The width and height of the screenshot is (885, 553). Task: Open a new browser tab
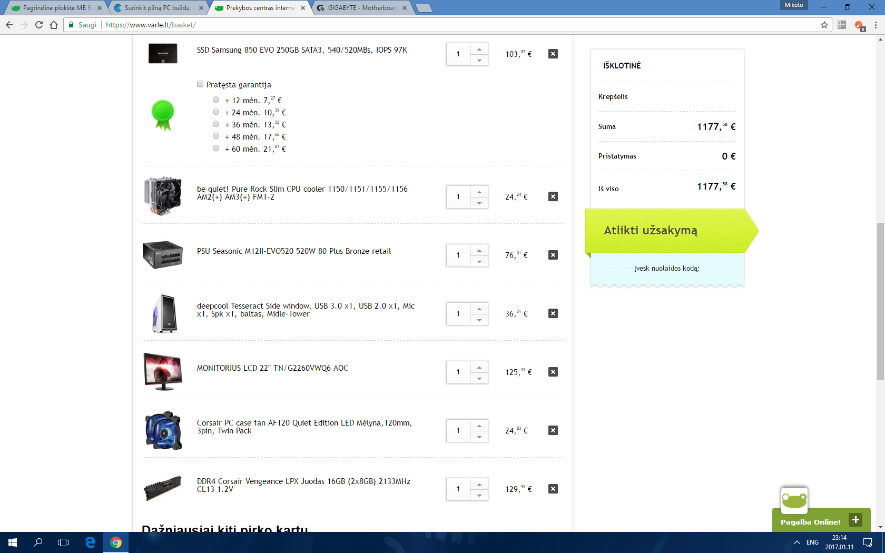424,8
